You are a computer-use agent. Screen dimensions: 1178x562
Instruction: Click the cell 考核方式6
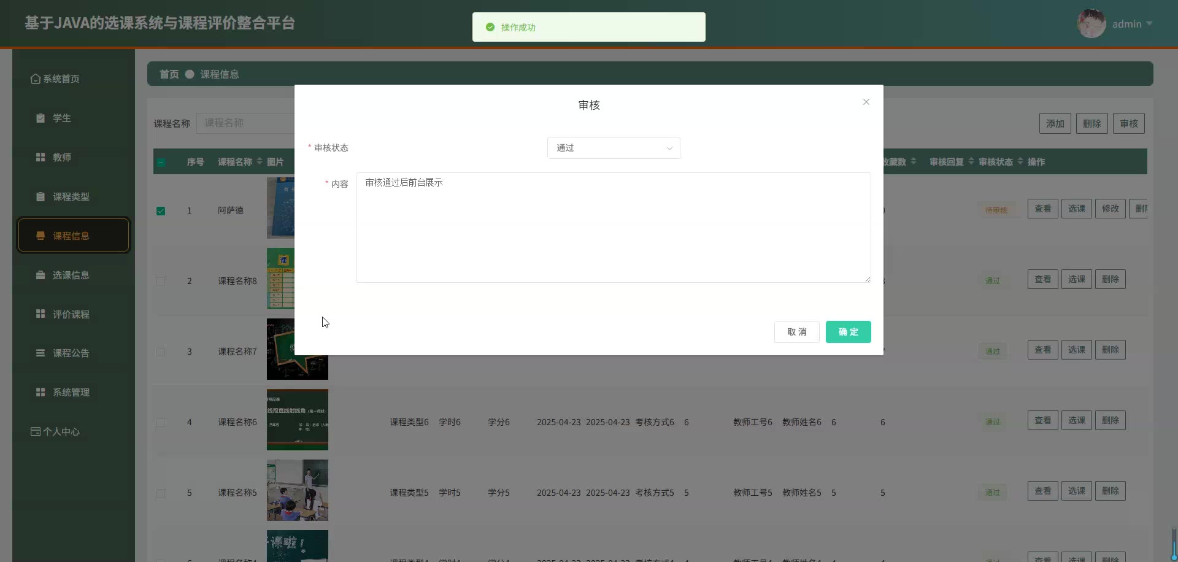[655, 422]
